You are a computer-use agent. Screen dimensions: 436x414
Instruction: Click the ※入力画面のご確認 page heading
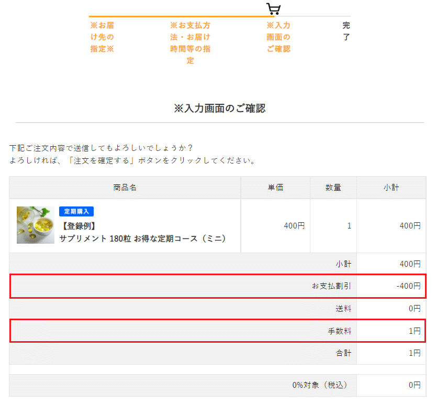[220, 108]
